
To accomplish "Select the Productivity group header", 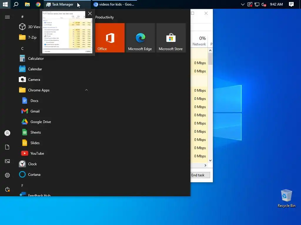I will pos(104,17).
